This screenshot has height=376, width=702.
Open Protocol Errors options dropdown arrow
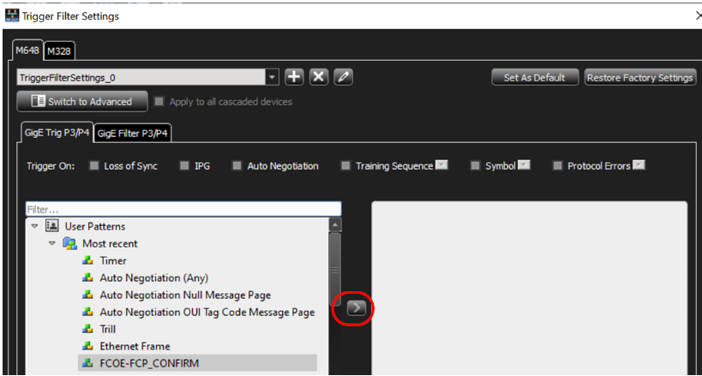639,165
